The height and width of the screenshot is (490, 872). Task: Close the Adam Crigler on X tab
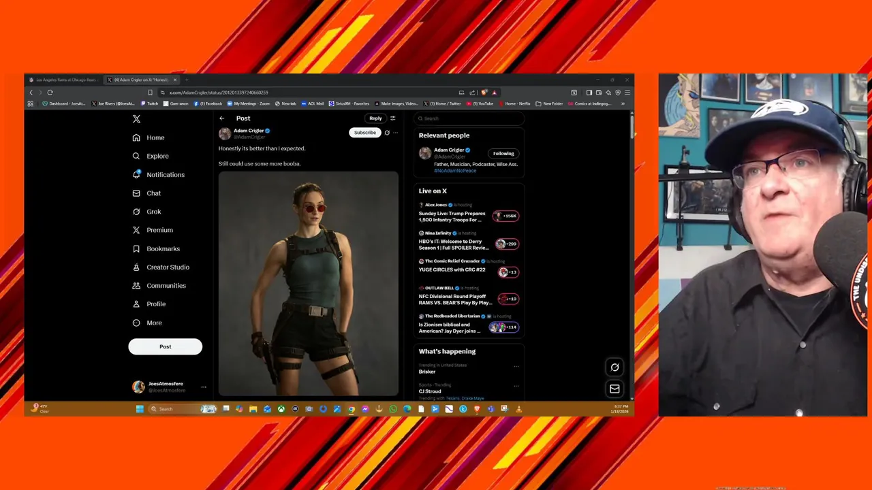click(x=174, y=80)
